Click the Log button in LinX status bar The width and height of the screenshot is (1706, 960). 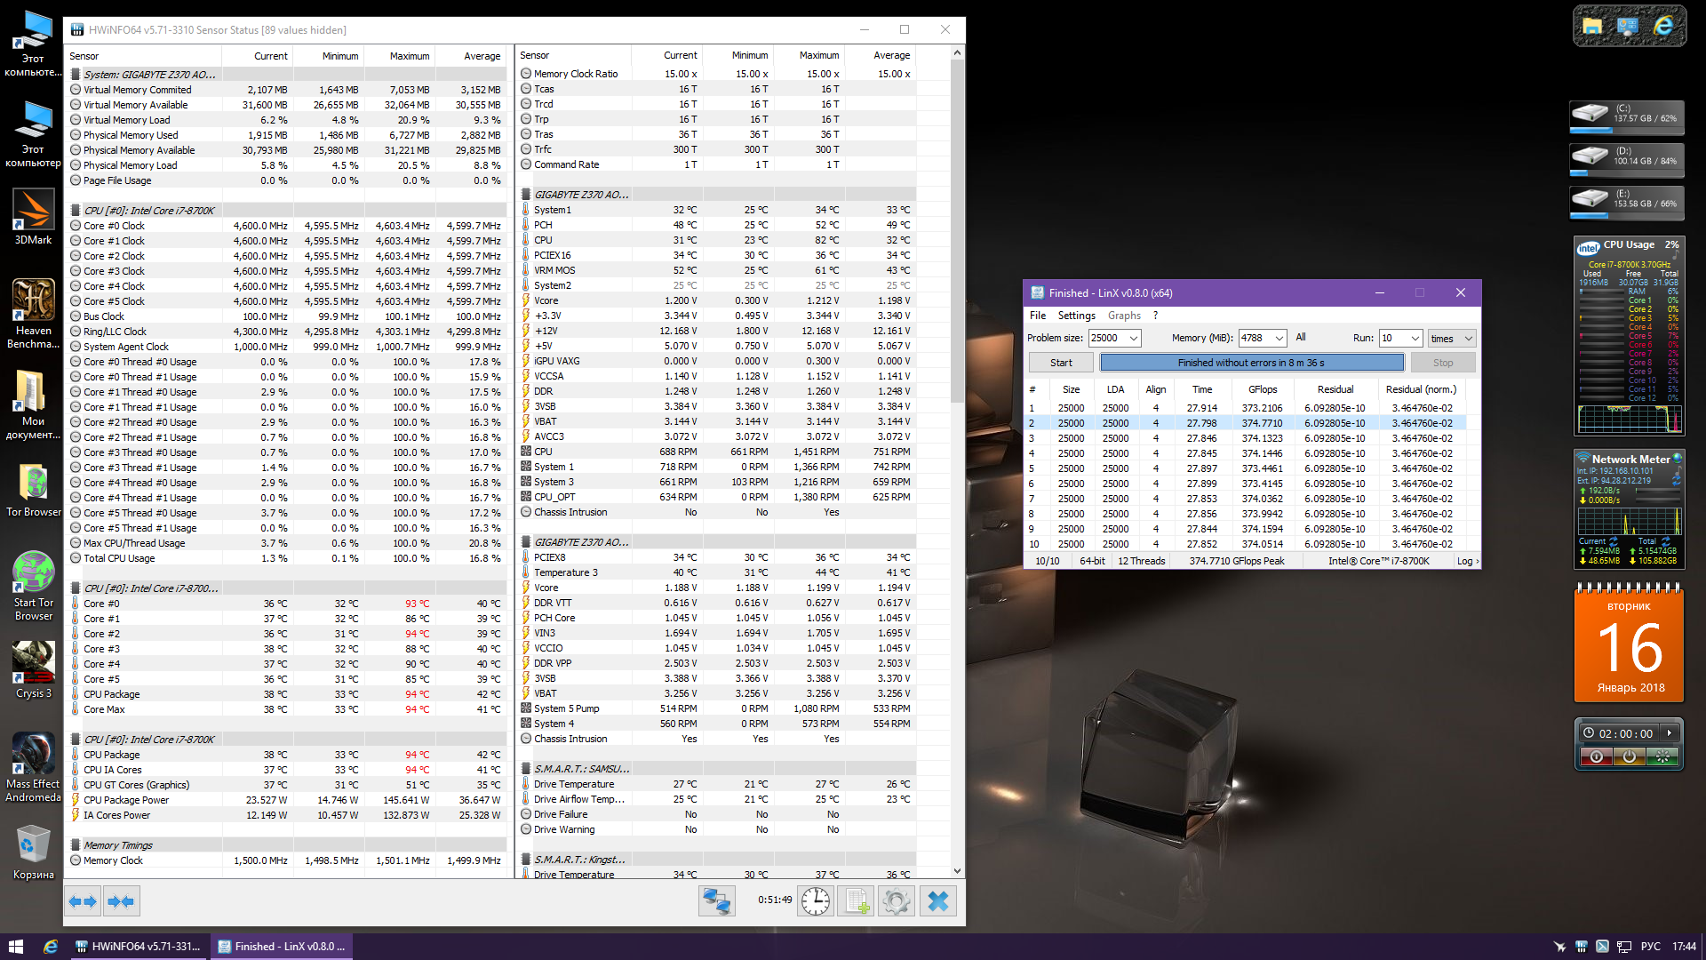pos(1466,561)
